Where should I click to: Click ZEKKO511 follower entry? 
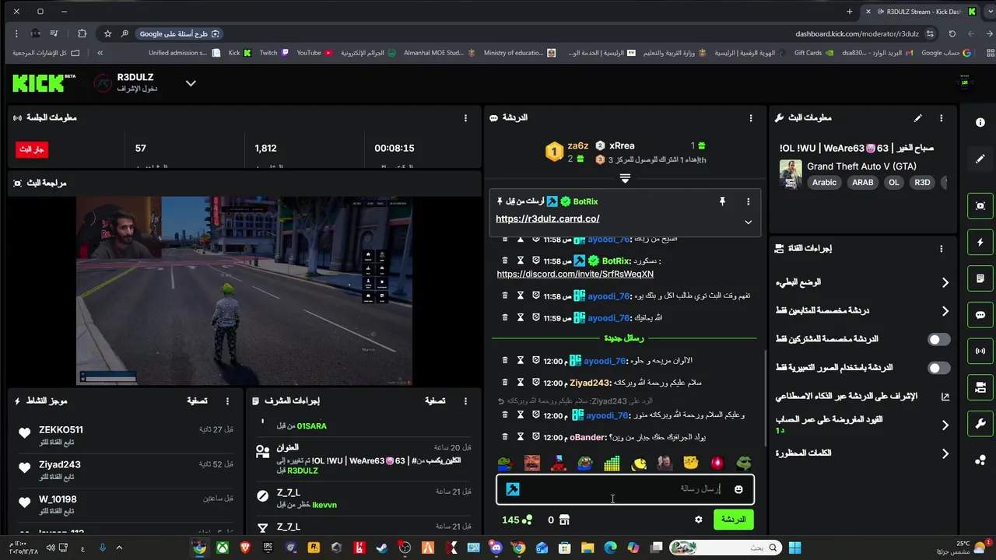[125, 436]
